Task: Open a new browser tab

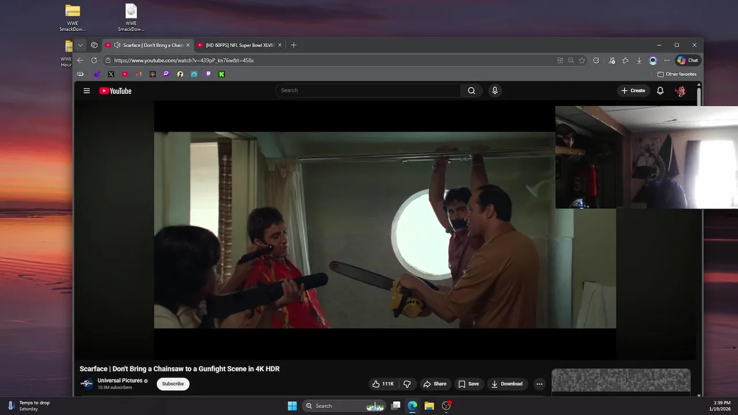Action: pos(293,45)
